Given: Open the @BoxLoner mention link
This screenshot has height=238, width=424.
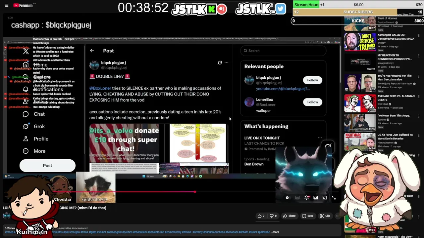Looking at the screenshot, I should [100, 88].
